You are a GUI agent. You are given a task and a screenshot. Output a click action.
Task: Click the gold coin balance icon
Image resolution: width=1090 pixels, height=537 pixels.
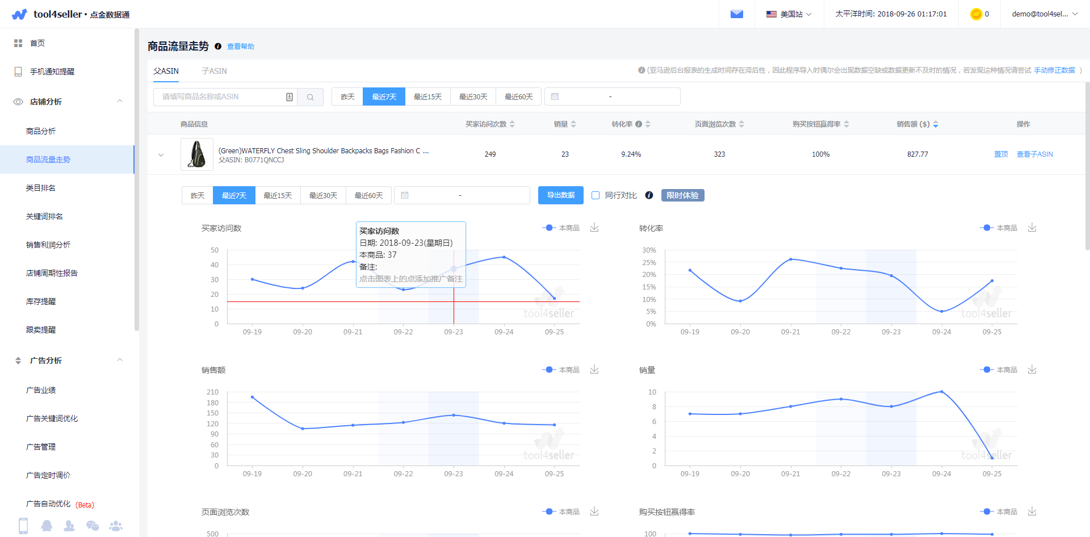click(x=976, y=14)
